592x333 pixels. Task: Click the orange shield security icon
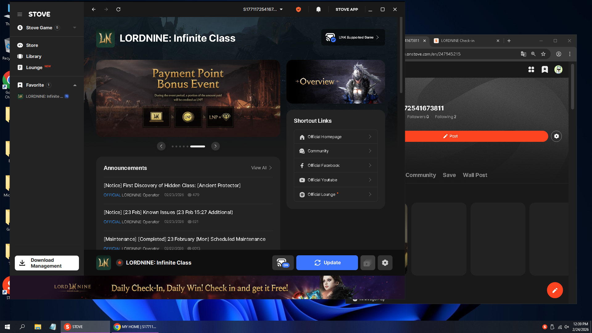298,9
